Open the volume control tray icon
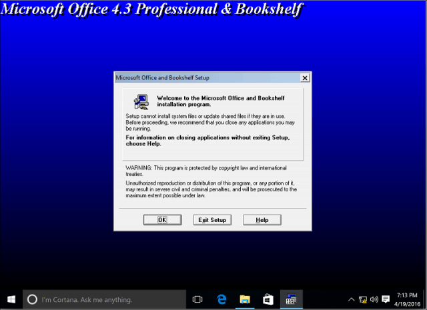The width and height of the screenshot is (427, 310). tap(374, 299)
